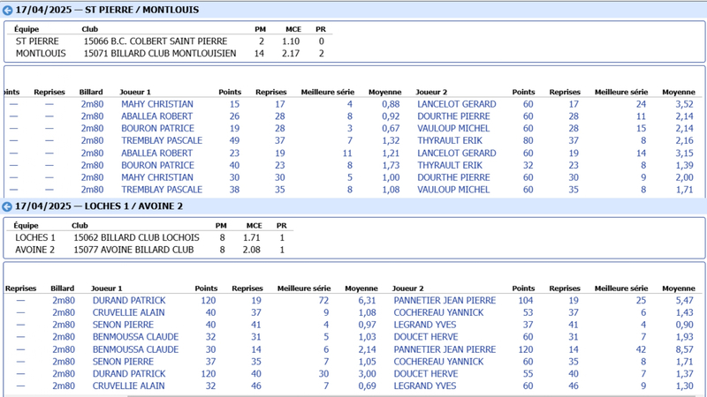Viewport: 707px width, 397px height.
Task: Open PANNETIER JEAN PIERRE in the row with average 5,47
Action: [x=445, y=300]
